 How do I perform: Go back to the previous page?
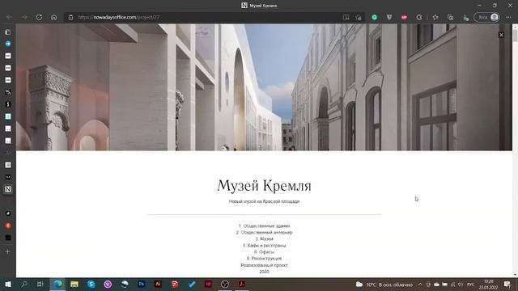pos(9,17)
